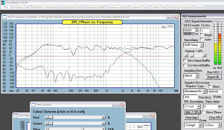
Task: Minimize the MLS Impulse window behind Pen Colours
Action: (x=144, y=116)
